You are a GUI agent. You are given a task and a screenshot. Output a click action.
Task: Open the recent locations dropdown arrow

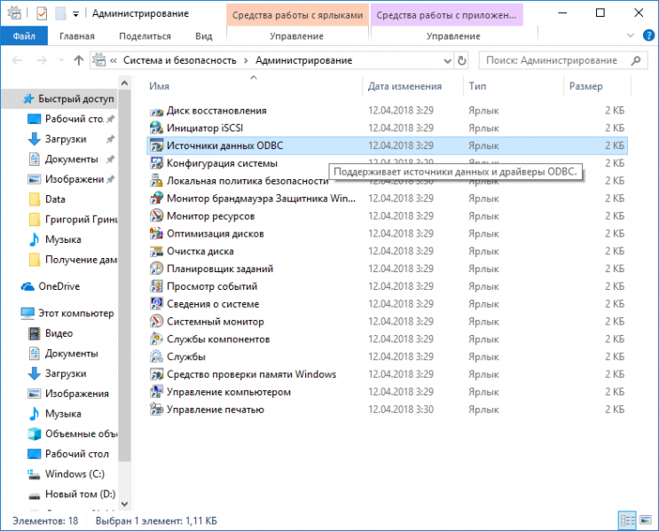point(61,60)
